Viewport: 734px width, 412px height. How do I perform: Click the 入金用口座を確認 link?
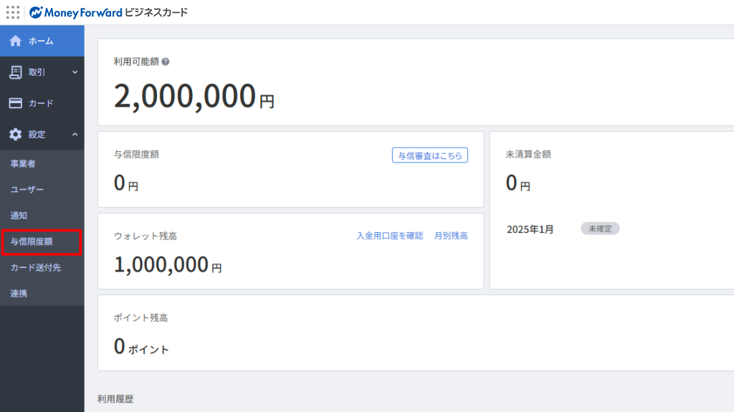pos(390,236)
